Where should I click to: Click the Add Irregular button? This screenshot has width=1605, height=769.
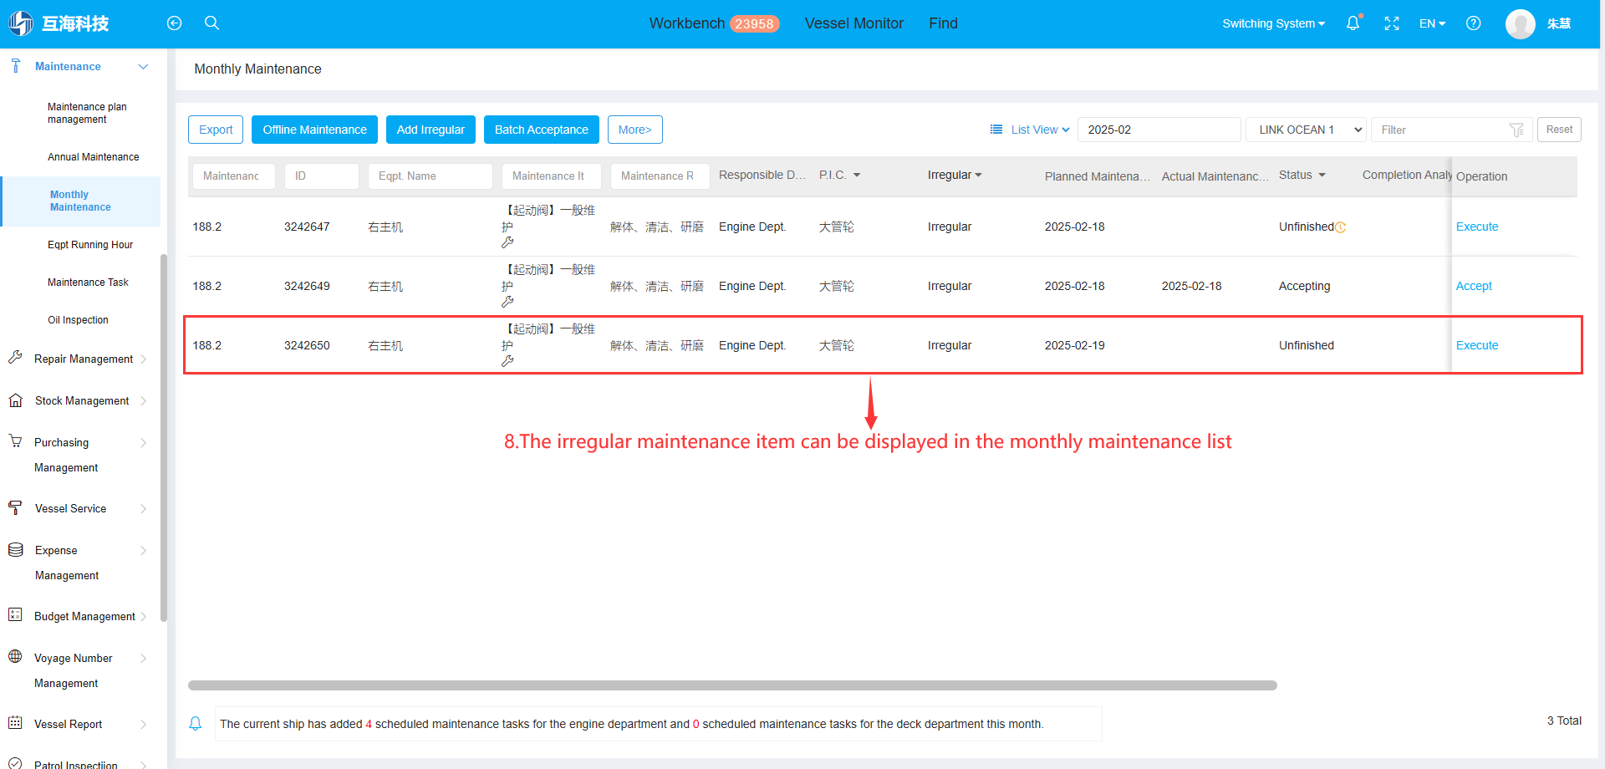tap(431, 130)
